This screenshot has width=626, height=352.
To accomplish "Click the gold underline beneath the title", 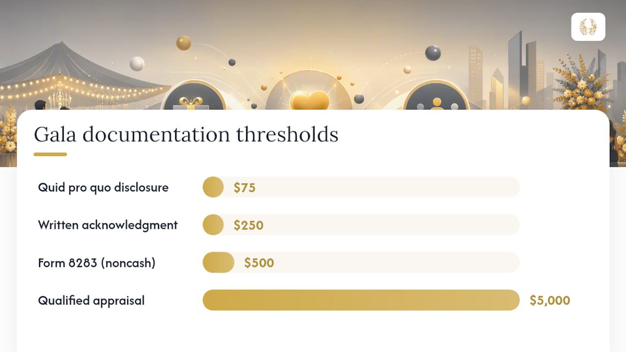I will click(x=50, y=154).
